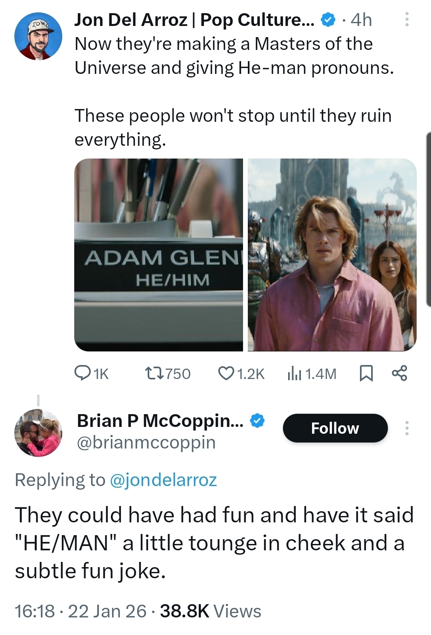
Task: Follow Brian P McCoppin
Action: (x=335, y=428)
